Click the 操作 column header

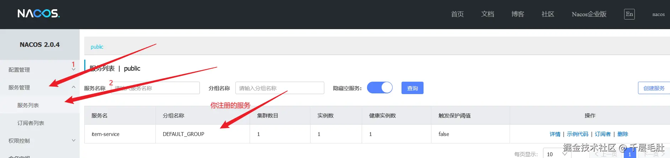[x=590, y=115]
